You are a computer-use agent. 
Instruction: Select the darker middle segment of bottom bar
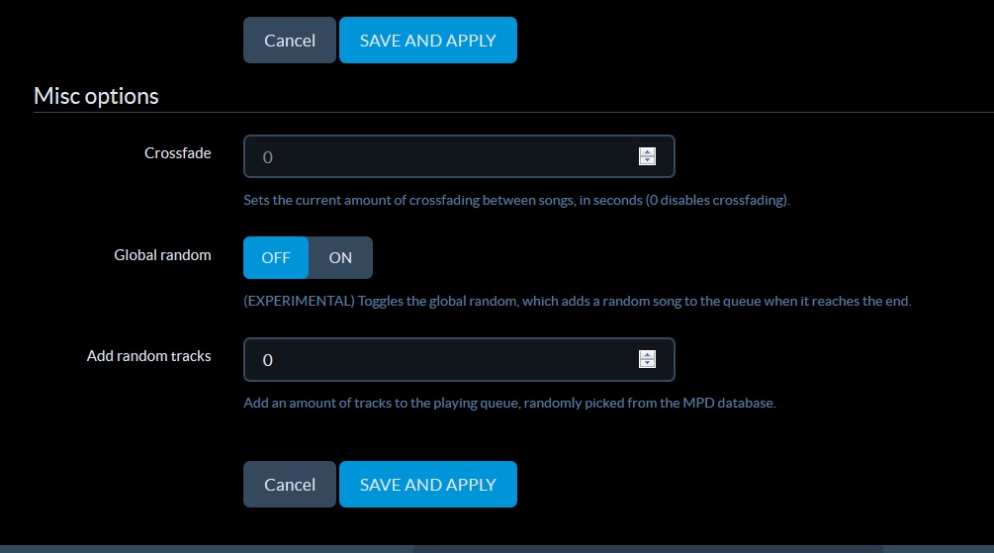coord(648,549)
